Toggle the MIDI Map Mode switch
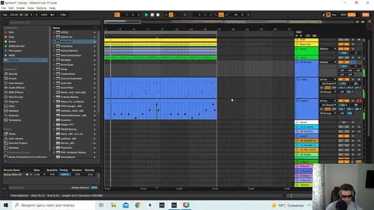Screen dimensions: 374x210 344,15
